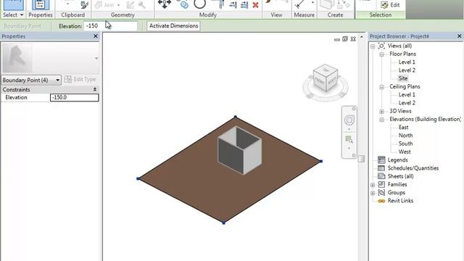Image resolution: width=464 pixels, height=261 pixels.
Task: Open the Measure dropdown arrow
Action: (312, 3)
